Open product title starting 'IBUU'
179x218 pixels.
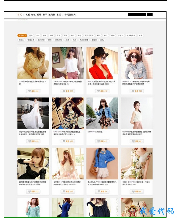[102, 83]
